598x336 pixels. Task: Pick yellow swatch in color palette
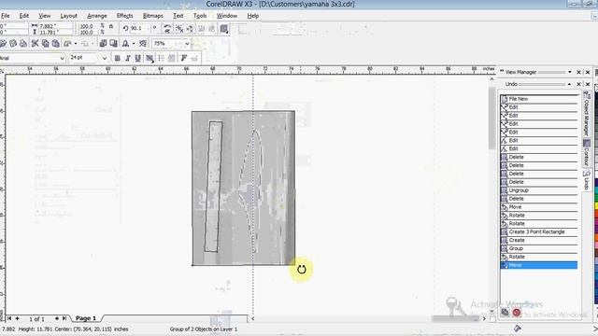[x=596, y=207]
